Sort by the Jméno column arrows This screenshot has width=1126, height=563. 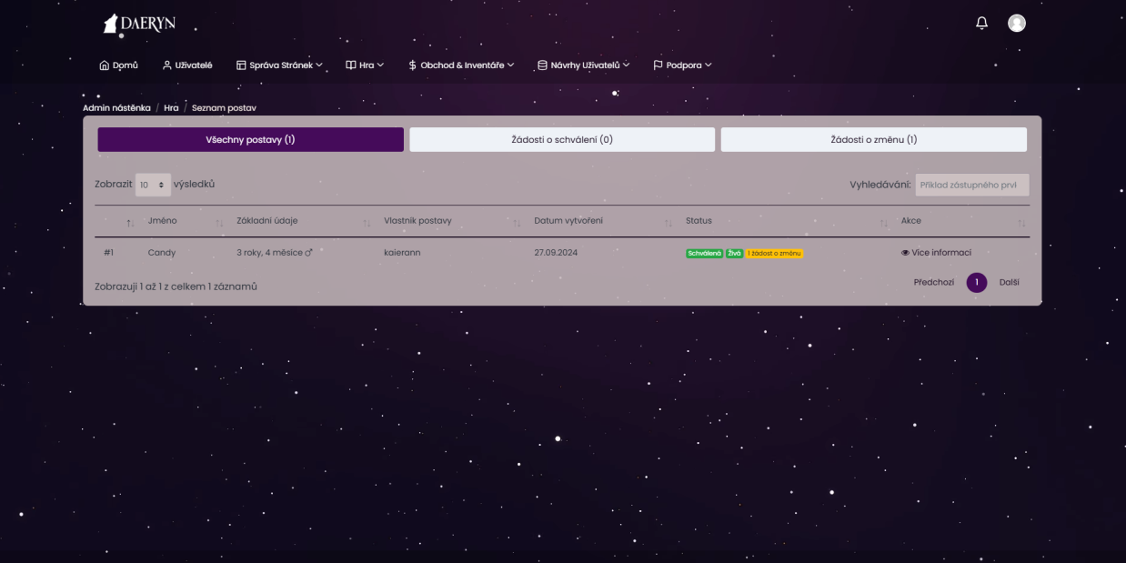(219, 223)
